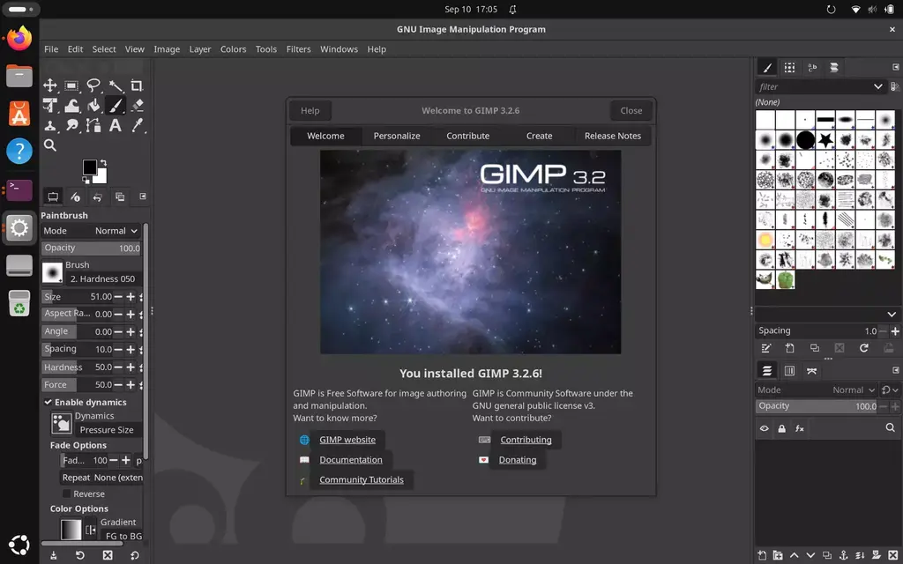Image resolution: width=903 pixels, height=564 pixels.
Task: Open the GIMP website link
Action: pyautogui.click(x=347, y=440)
